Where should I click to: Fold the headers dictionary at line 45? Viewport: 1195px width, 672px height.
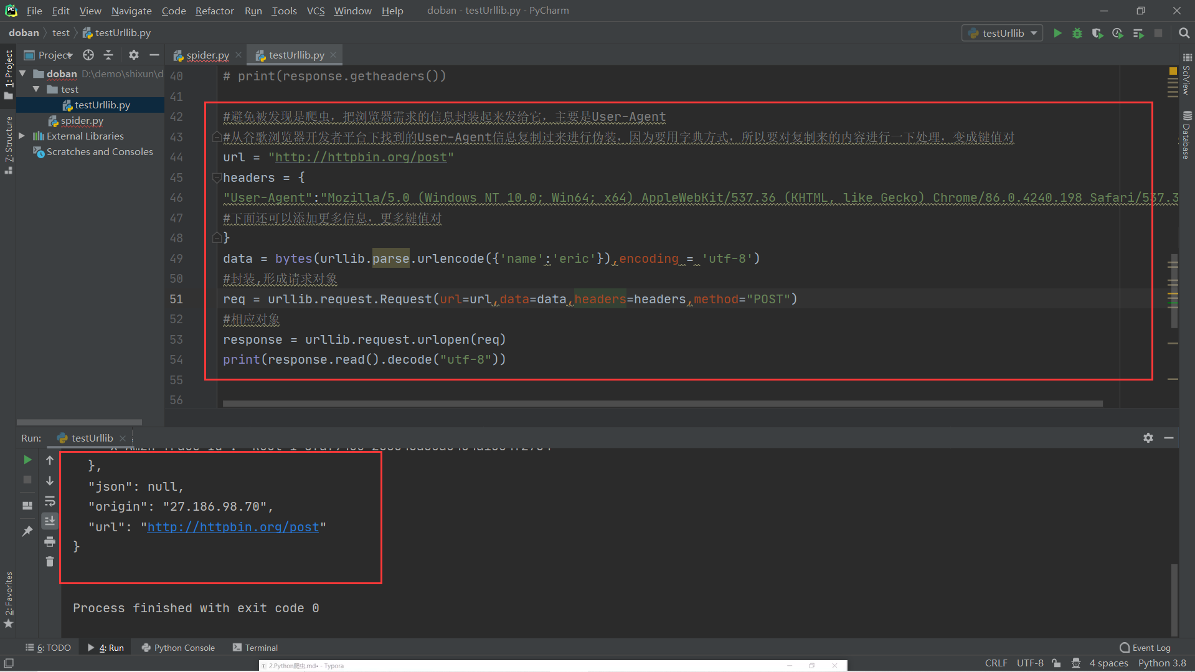click(217, 177)
